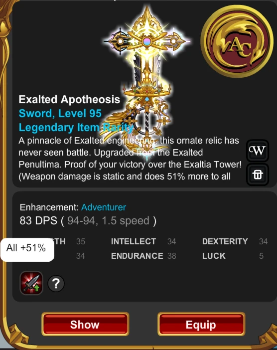Image resolution: width=277 pixels, height=350 pixels.
Task: Click the Sword, Level 95 text
Action: click(60, 113)
